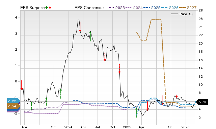The height and width of the screenshot is (129, 216).
Task: Click the dotted red arrow near November 2024
Action: pyautogui.click(x=119, y=69)
